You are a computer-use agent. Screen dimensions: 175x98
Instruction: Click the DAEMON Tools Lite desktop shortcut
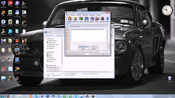pyautogui.click(x=3, y=23)
